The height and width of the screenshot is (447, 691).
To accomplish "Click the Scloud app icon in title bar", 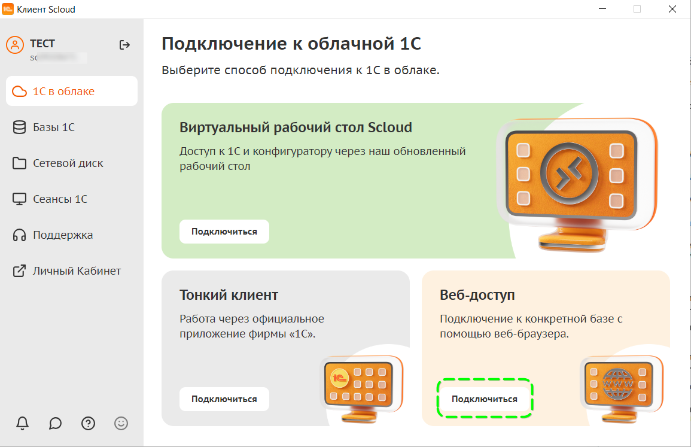I will click(8, 9).
